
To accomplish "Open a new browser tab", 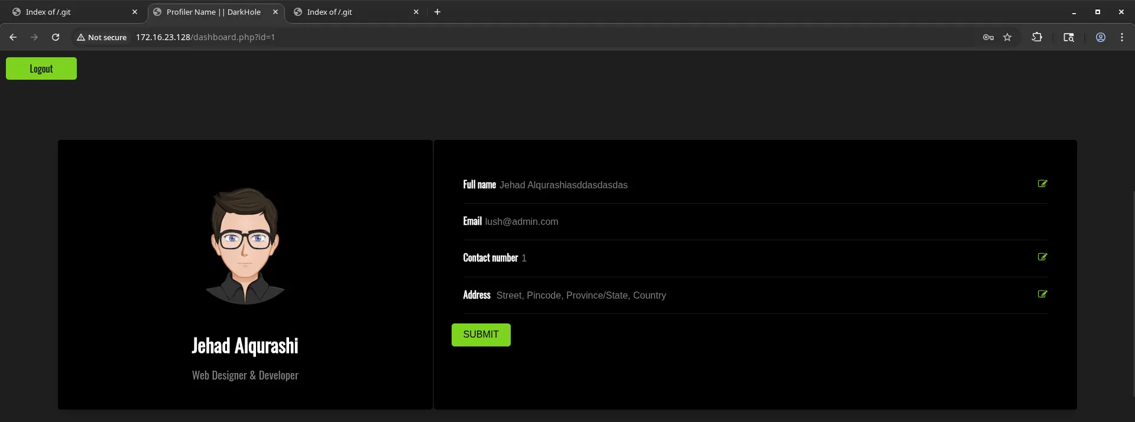I will (x=437, y=12).
